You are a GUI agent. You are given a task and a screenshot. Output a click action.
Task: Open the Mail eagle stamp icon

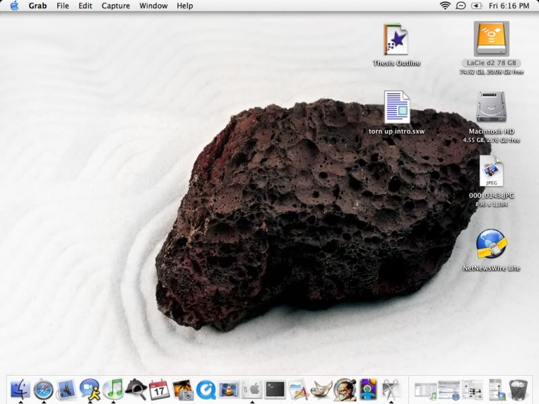[66, 389]
